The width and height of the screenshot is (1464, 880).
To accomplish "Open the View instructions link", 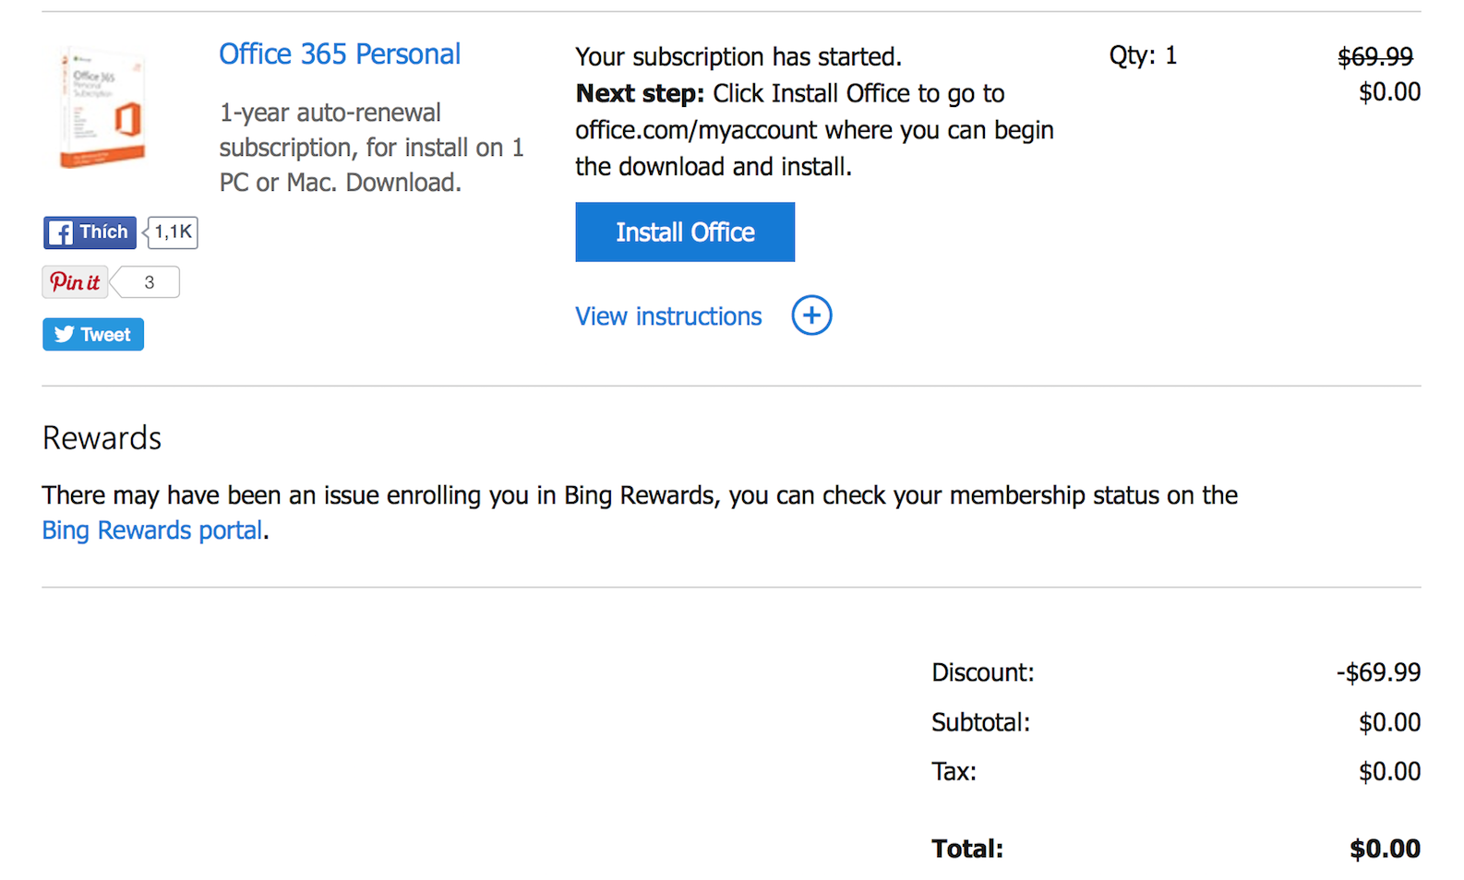I will point(668,316).
